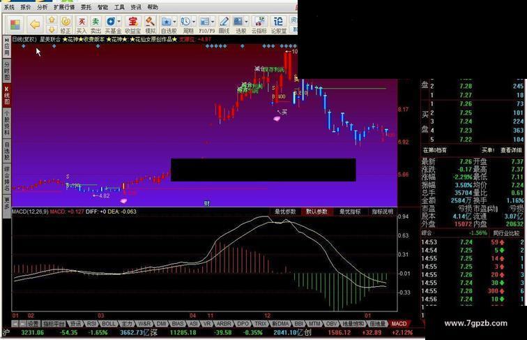Select the active MACD indicator tab
Image resolution: width=527 pixels, height=340 pixels.
coord(399,324)
